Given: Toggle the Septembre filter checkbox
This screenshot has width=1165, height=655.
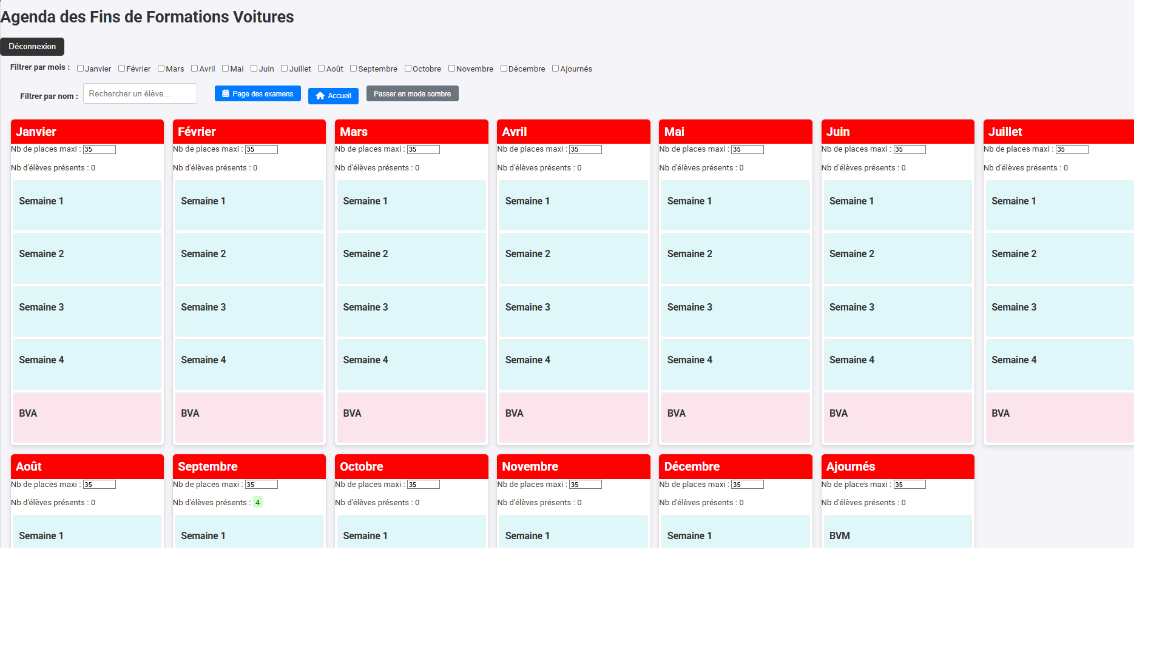Looking at the screenshot, I should click(353, 69).
